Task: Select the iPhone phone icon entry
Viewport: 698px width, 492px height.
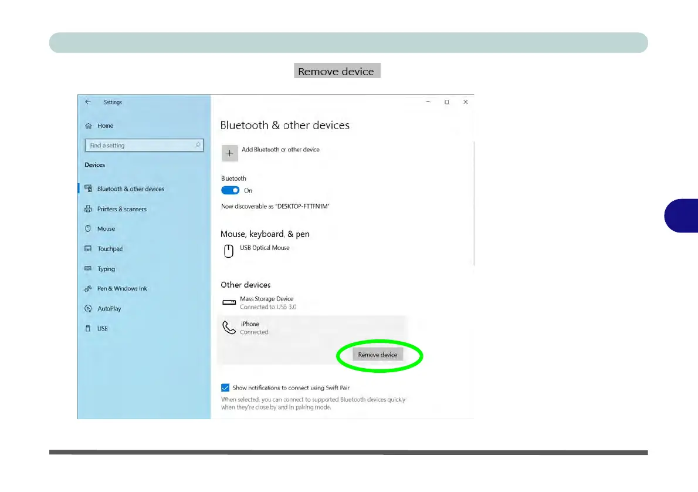Action: (x=229, y=328)
